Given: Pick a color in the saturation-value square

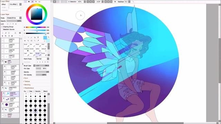Looking at the screenshot, I should click(x=37, y=14).
